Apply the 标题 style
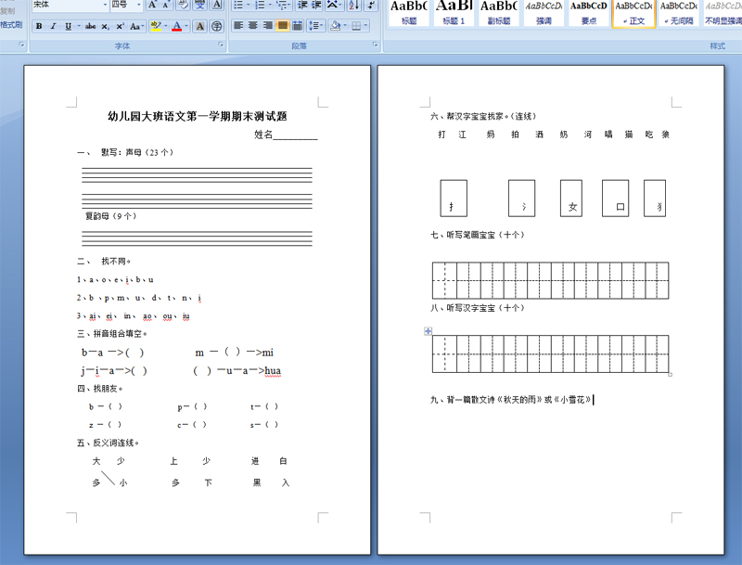Image resolution: width=742 pixels, height=565 pixels. pyautogui.click(x=408, y=13)
